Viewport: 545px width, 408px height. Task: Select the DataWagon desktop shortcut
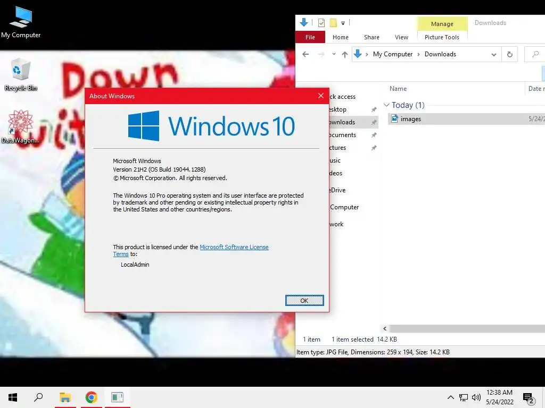pos(21,126)
